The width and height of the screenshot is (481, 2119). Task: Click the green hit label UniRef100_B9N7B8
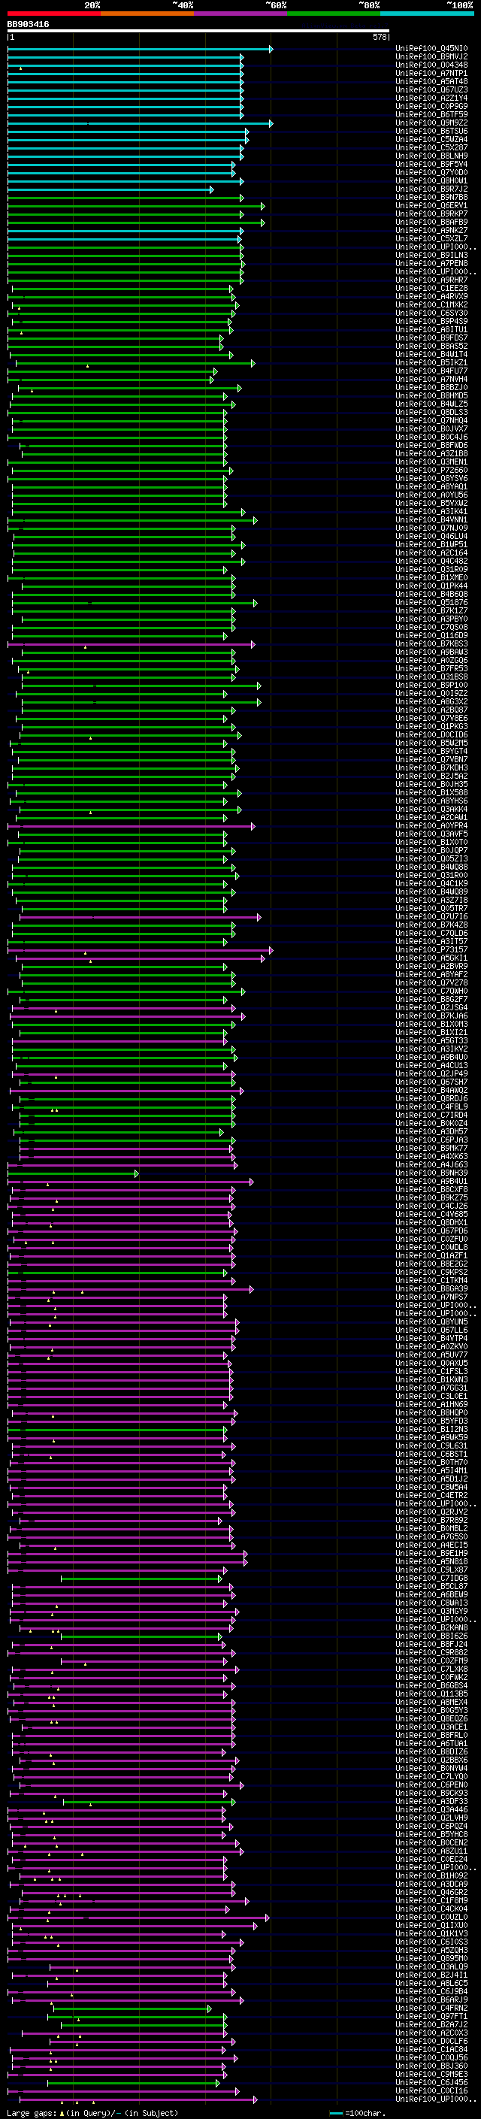[431, 198]
